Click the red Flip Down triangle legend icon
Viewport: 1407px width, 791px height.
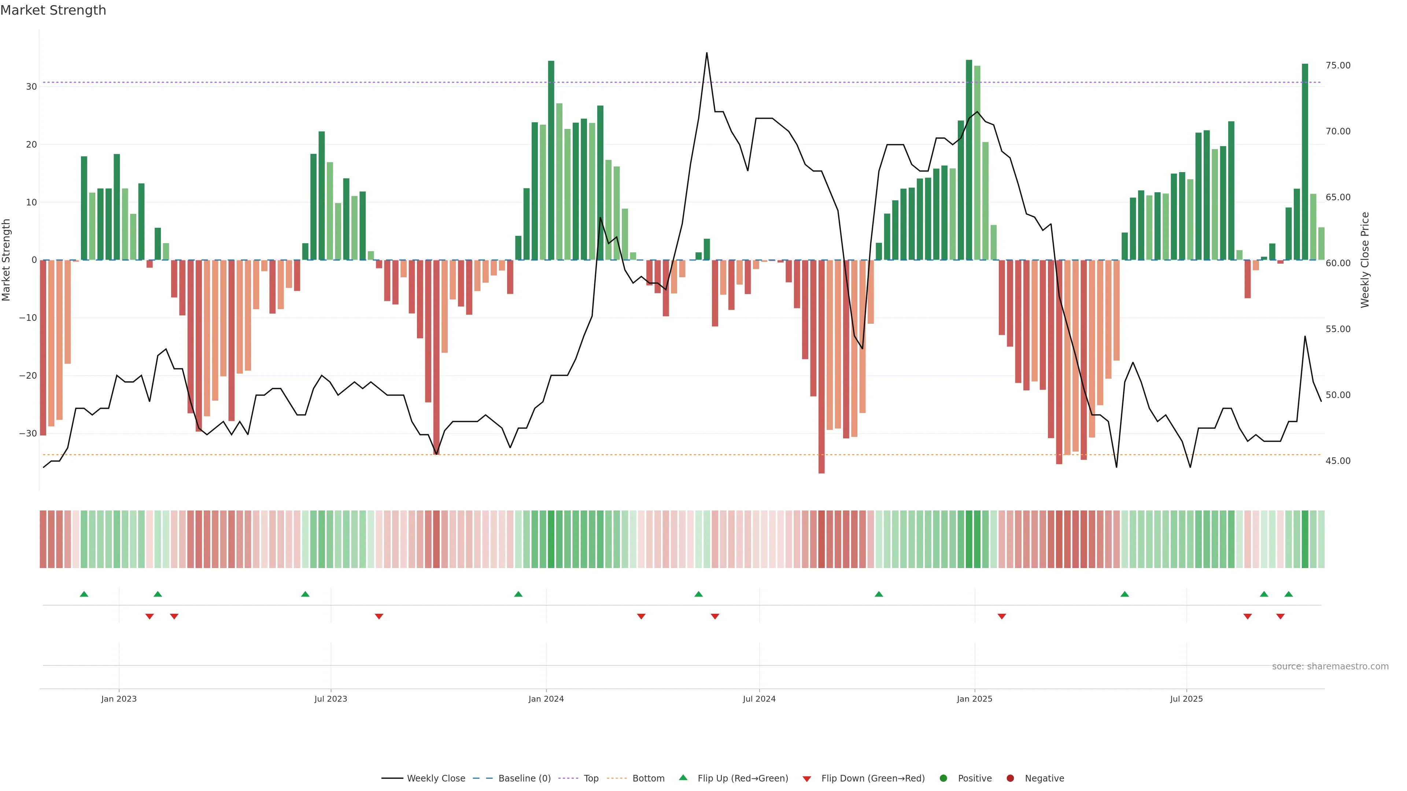coord(807,779)
